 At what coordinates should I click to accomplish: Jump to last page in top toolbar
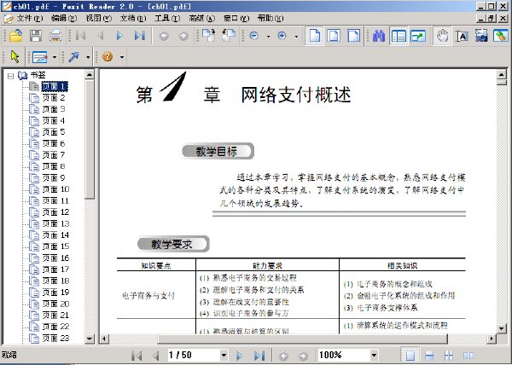pyautogui.click(x=139, y=36)
